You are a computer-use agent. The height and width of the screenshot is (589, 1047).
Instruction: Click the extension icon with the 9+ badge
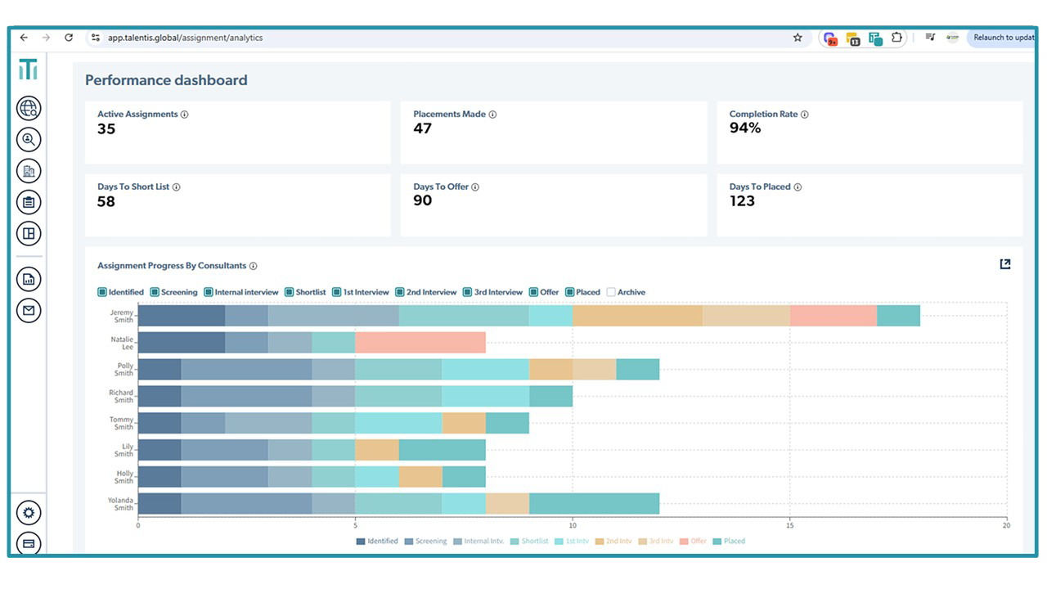[x=830, y=38]
